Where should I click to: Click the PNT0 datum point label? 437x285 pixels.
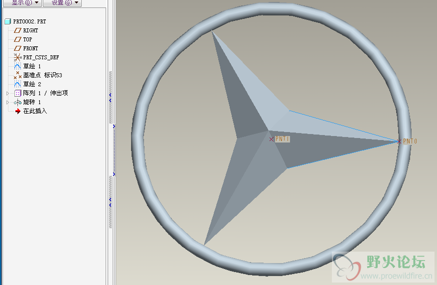pyautogui.click(x=410, y=141)
